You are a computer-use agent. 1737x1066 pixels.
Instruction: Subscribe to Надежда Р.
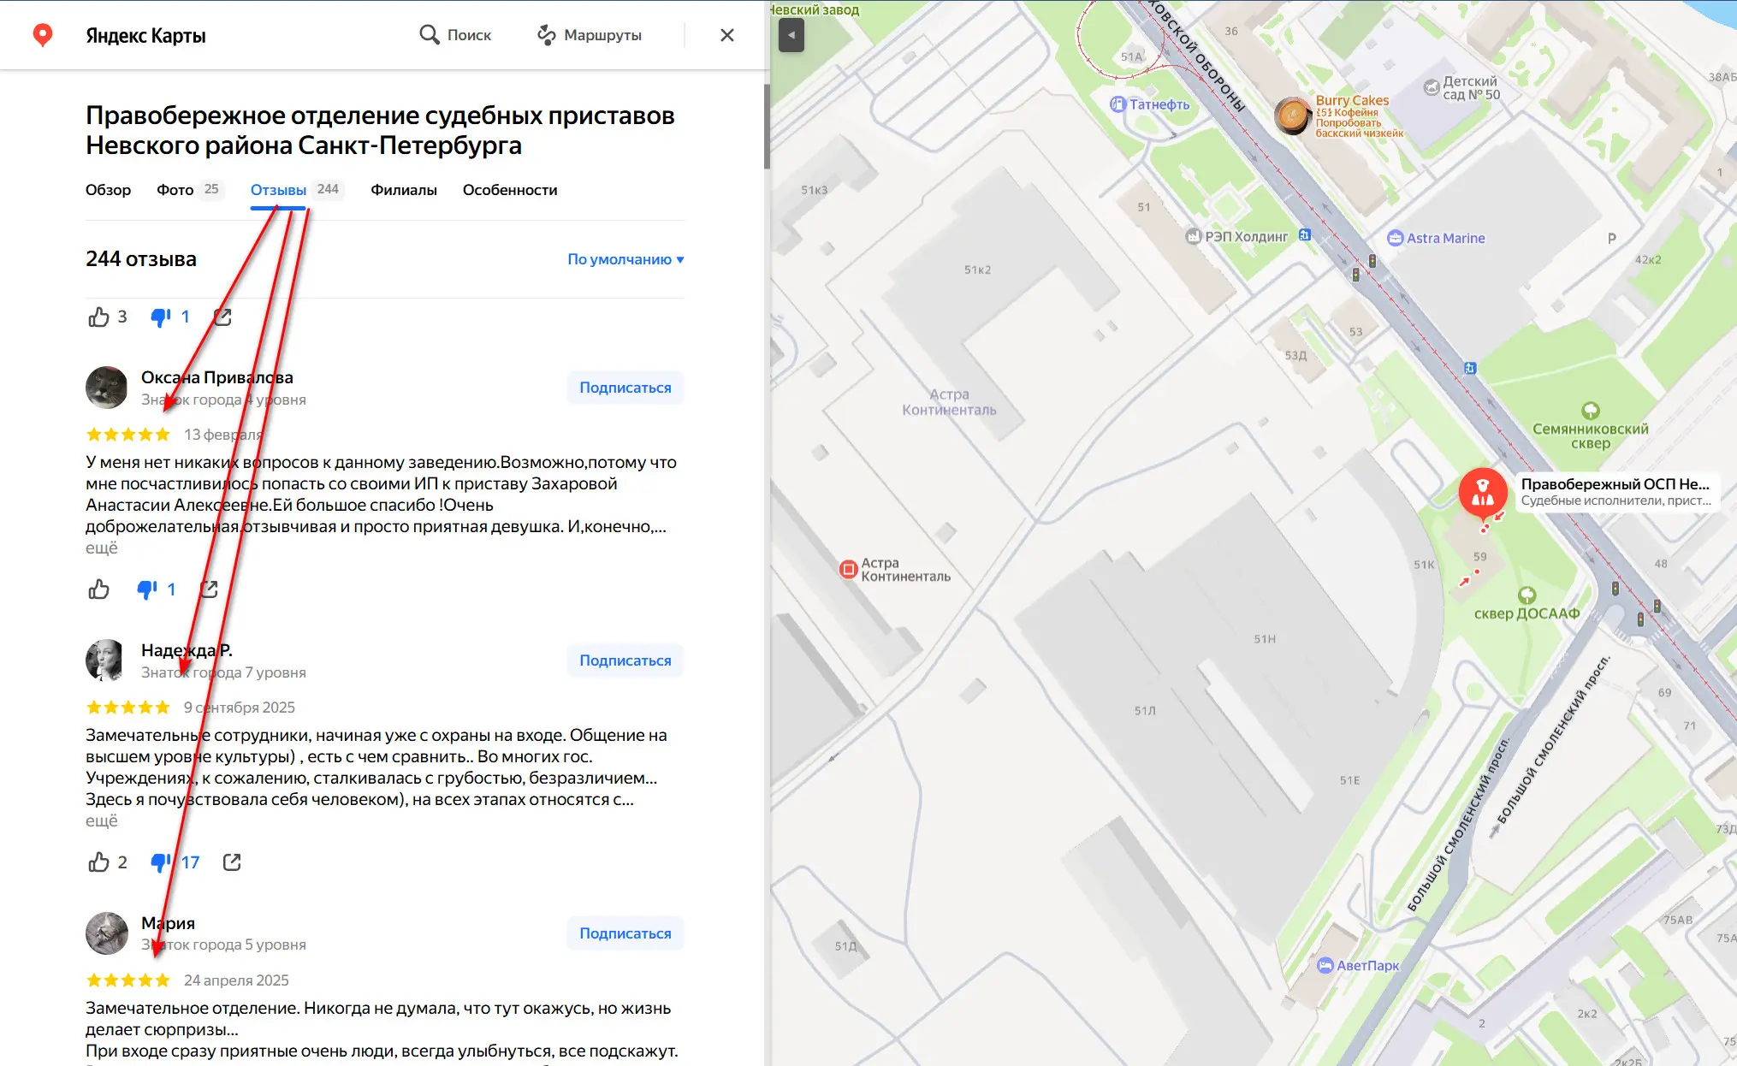click(625, 660)
